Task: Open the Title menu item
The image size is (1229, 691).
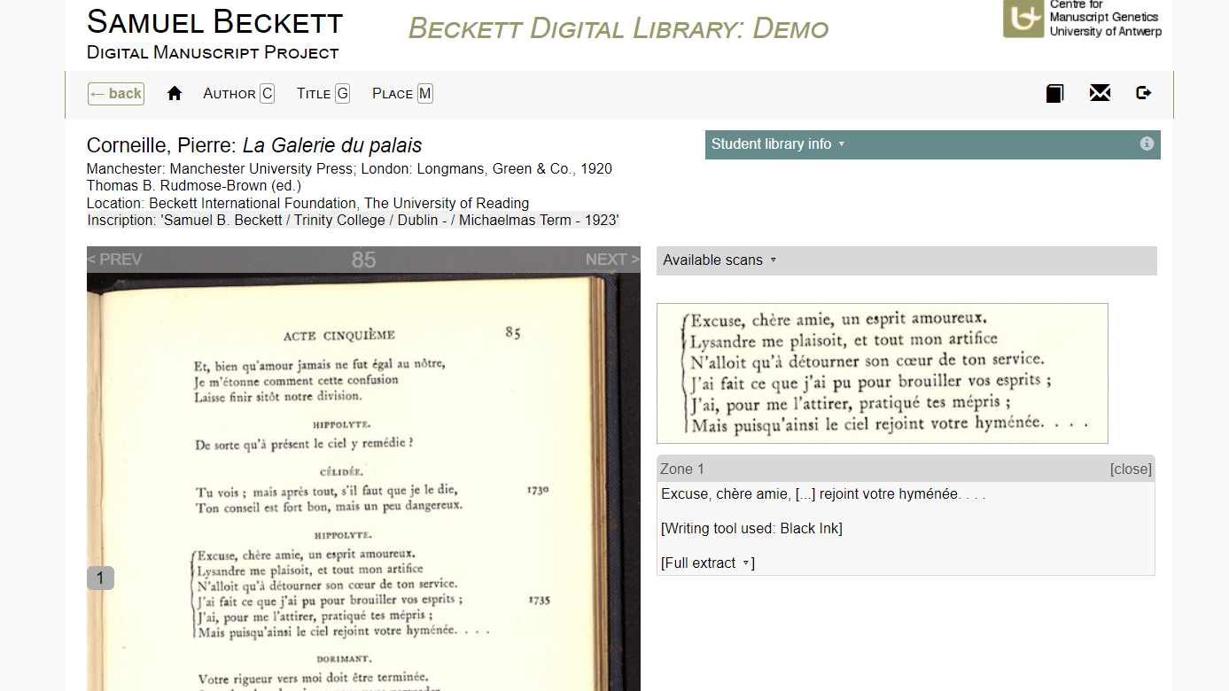Action: [x=323, y=94]
